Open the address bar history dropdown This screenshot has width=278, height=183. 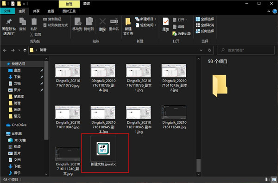pyautogui.click(x=201, y=50)
